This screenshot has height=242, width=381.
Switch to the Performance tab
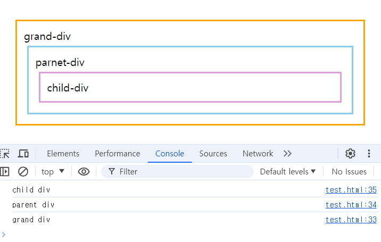click(x=118, y=154)
